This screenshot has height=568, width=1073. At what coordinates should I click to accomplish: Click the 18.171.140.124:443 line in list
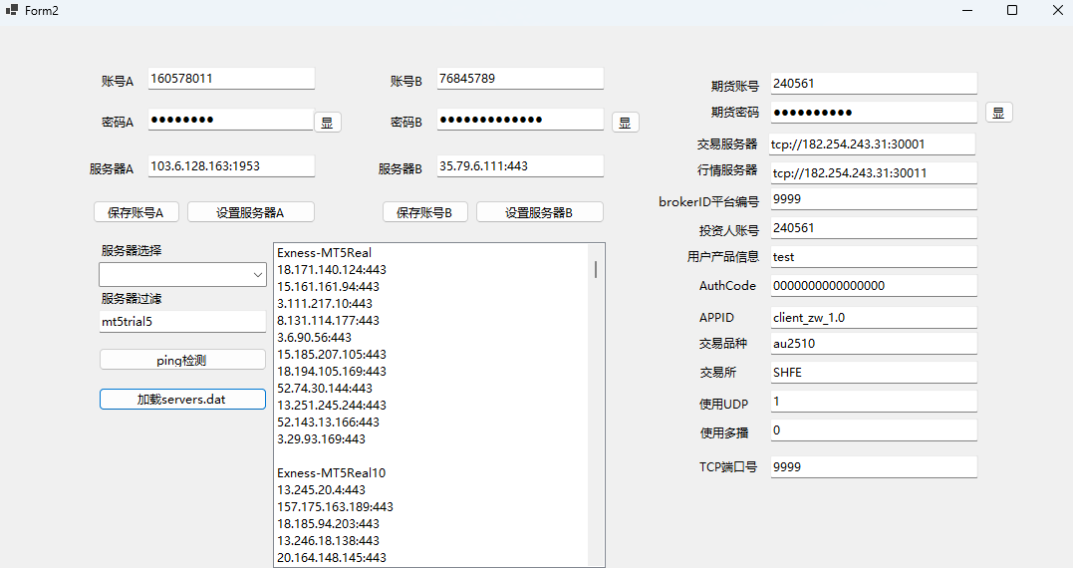pyautogui.click(x=332, y=270)
